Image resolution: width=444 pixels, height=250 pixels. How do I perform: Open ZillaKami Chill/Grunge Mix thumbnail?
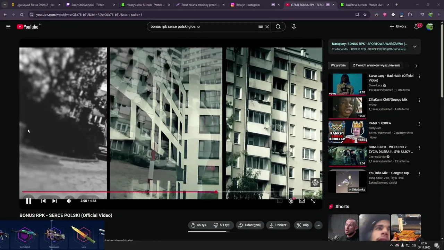347,108
